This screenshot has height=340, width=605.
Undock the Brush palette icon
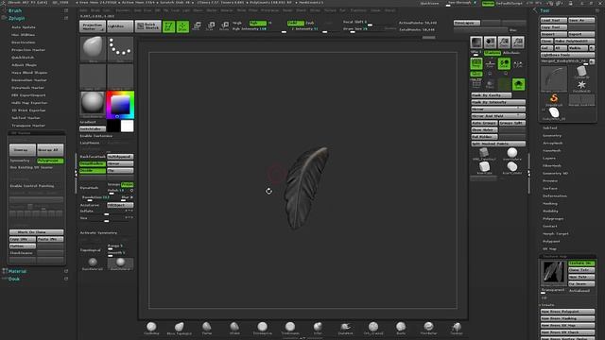(x=66, y=10)
